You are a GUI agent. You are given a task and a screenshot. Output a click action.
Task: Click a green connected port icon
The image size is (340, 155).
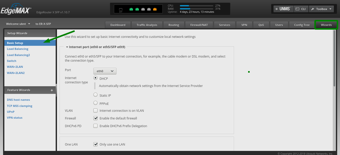click(131, 9)
